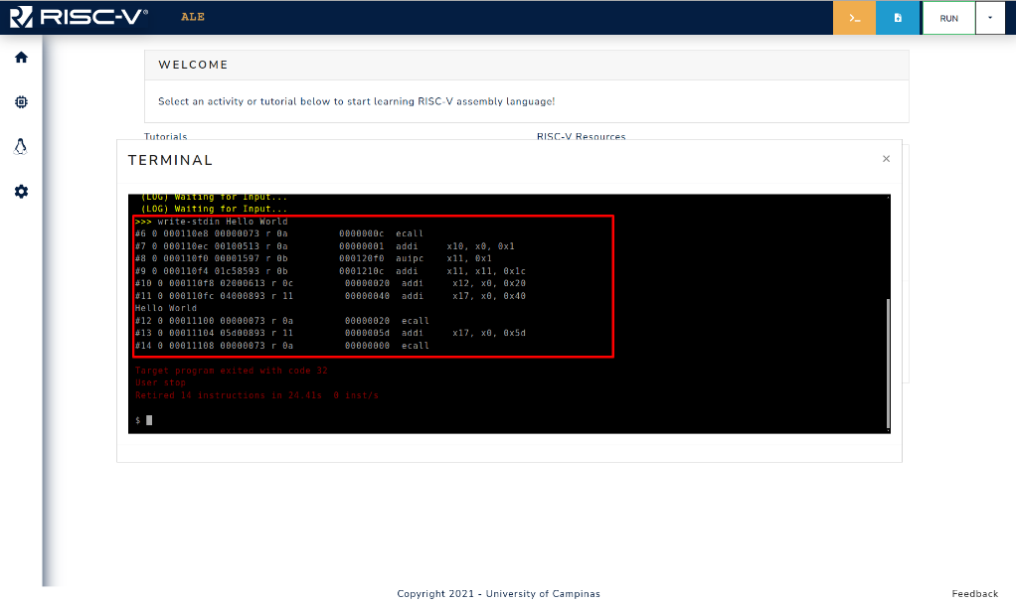Click the RUN button

point(948,18)
